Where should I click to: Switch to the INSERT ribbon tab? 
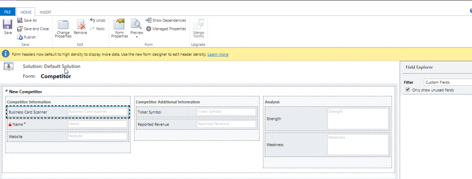coord(46,12)
